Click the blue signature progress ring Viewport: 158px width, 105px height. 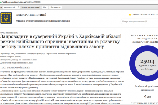(x=132, y=63)
